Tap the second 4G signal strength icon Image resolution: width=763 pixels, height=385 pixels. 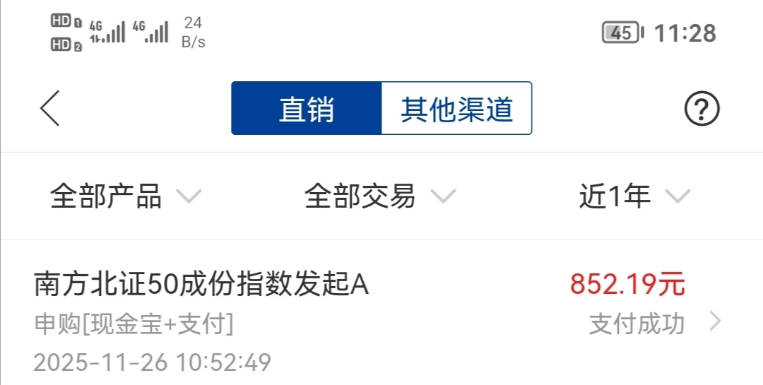(x=150, y=32)
